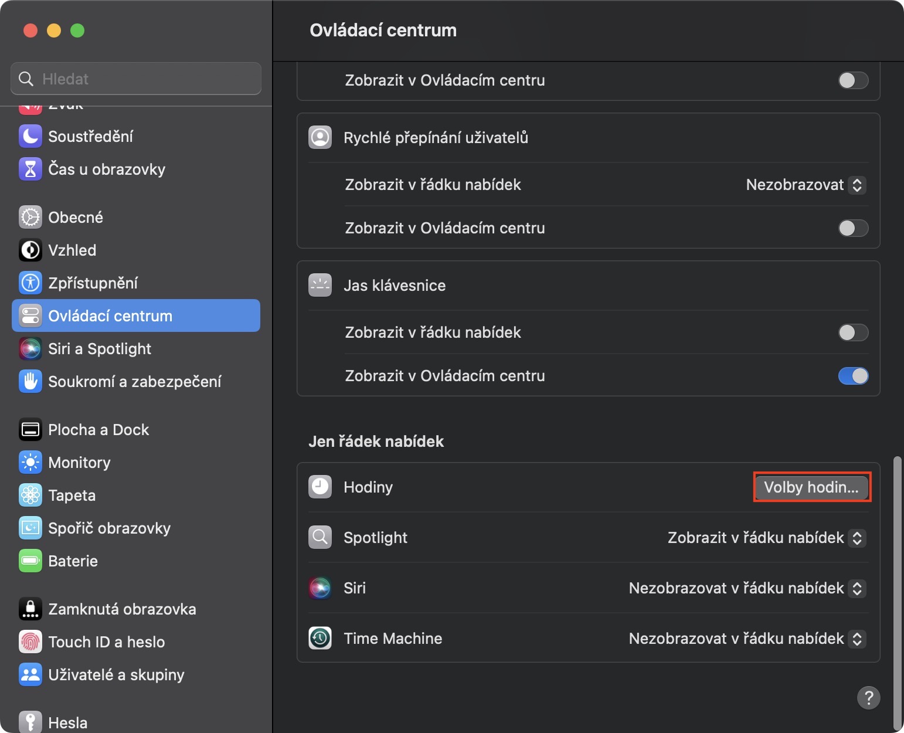904x733 pixels.
Task: Click the Monitory brightness icon
Action: coord(30,462)
